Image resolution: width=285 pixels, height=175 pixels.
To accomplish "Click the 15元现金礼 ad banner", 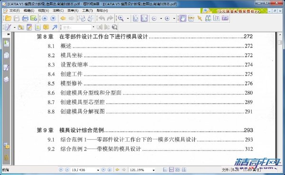I will coord(234,11).
